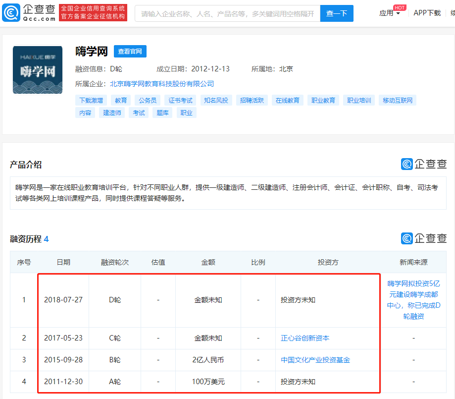This screenshot has width=455, height=399.
Task: Click the Qcc.com logo in header
Action: tap(29, 13)
